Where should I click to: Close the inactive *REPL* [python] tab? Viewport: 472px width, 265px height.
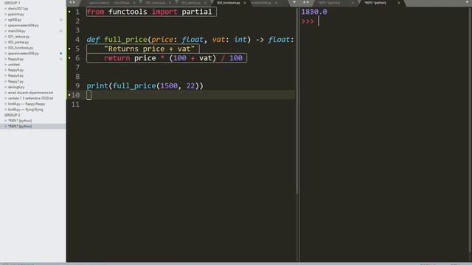coord(353,3)
